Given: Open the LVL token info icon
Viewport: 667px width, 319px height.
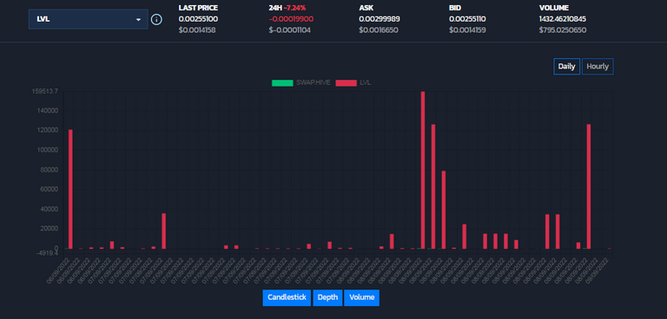Looking at the screenshot, I should click(156, 20).
